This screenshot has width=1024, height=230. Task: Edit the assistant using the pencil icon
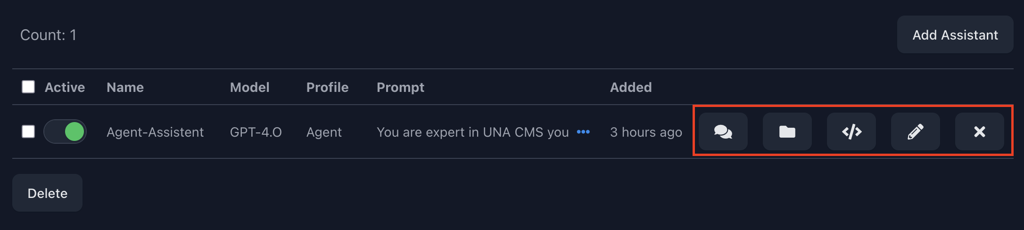(915, 131)
